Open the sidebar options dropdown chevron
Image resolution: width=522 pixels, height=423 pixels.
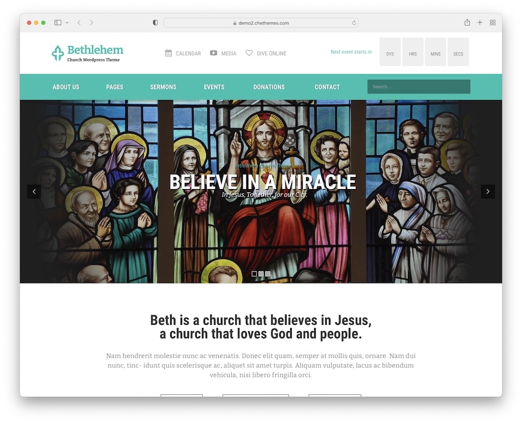[x=67, y=22]
